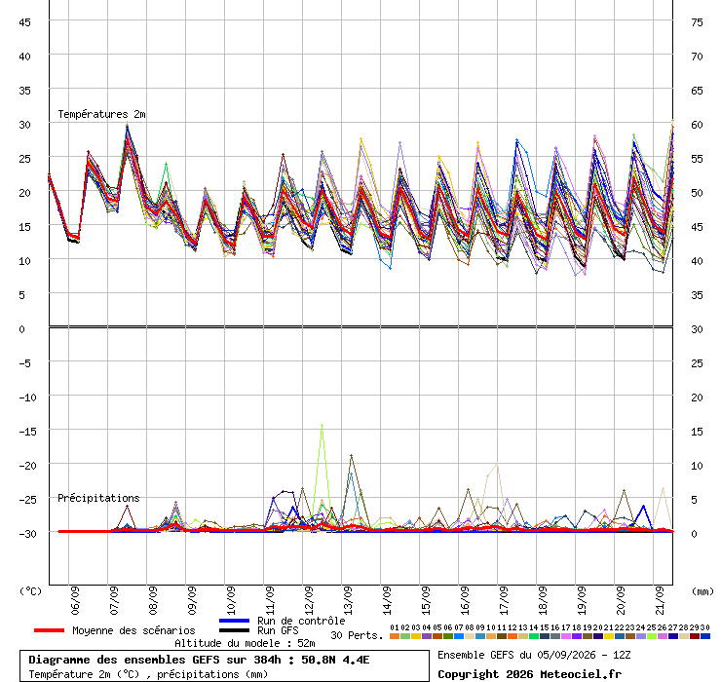Select the purple perturbation 04 legend swatch
Viewport: 721px width, 682px height.
[x=426, y=636]
